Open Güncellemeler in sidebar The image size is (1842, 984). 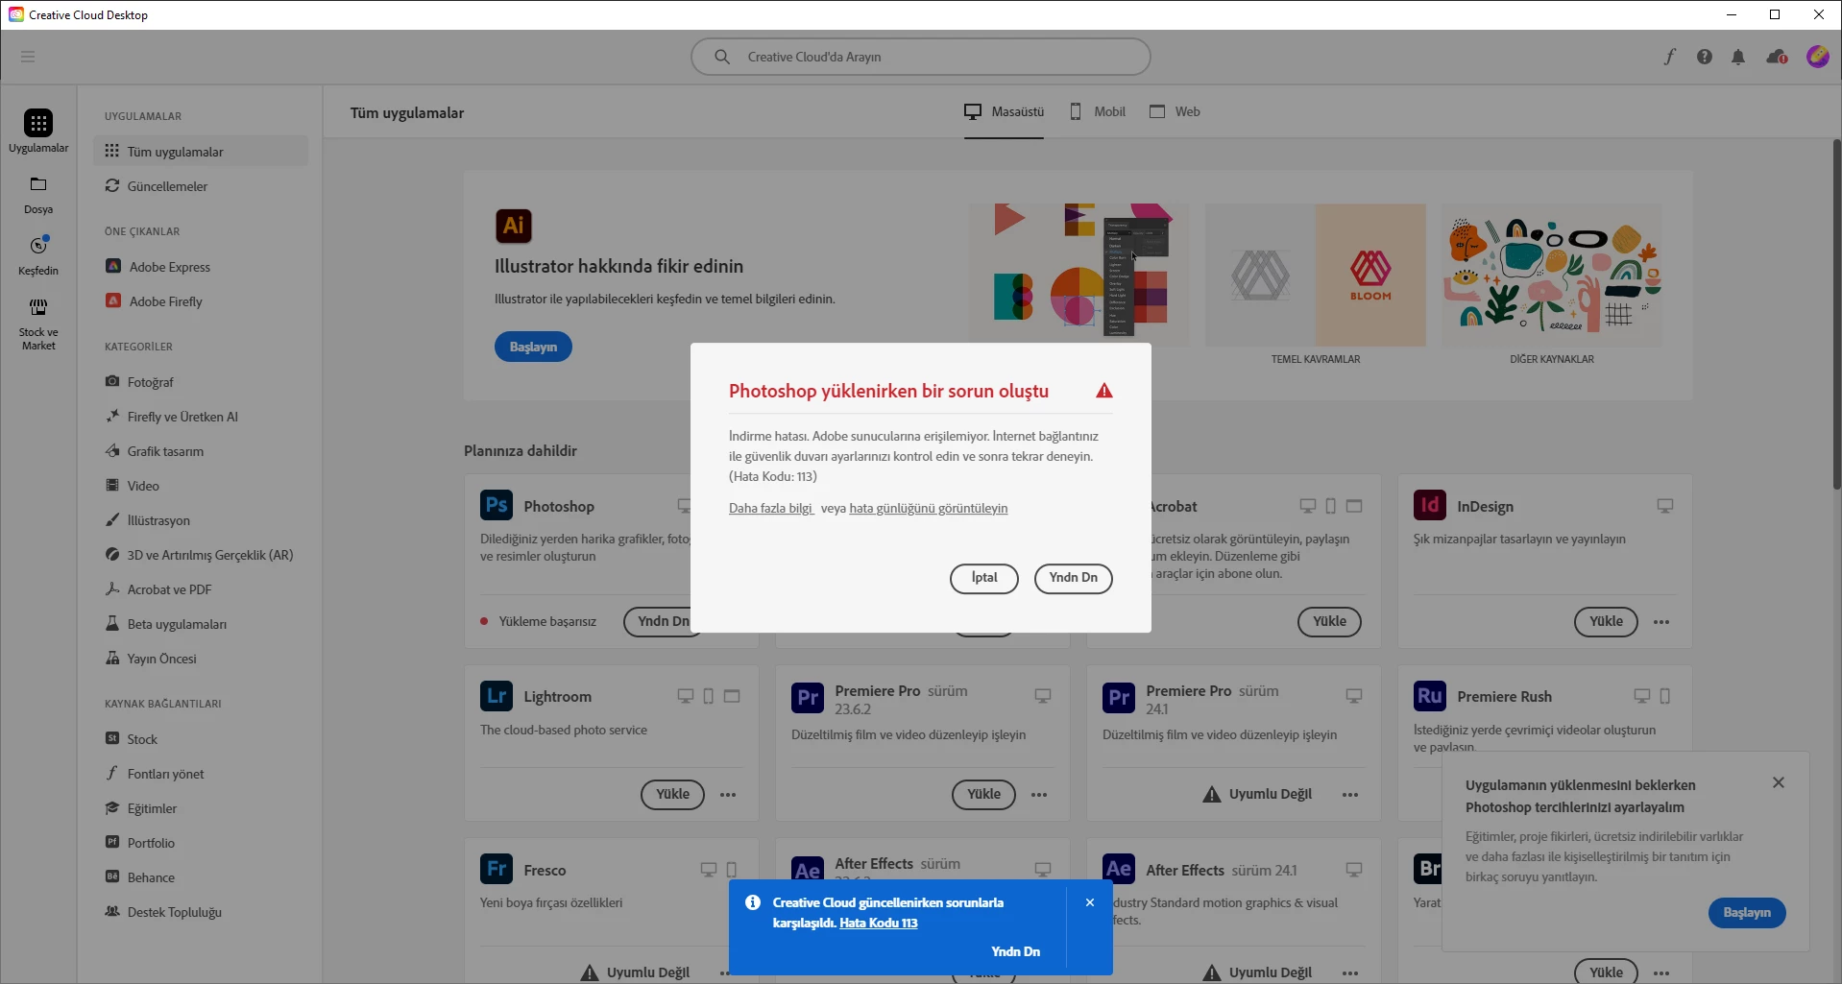tap(201, 186)
